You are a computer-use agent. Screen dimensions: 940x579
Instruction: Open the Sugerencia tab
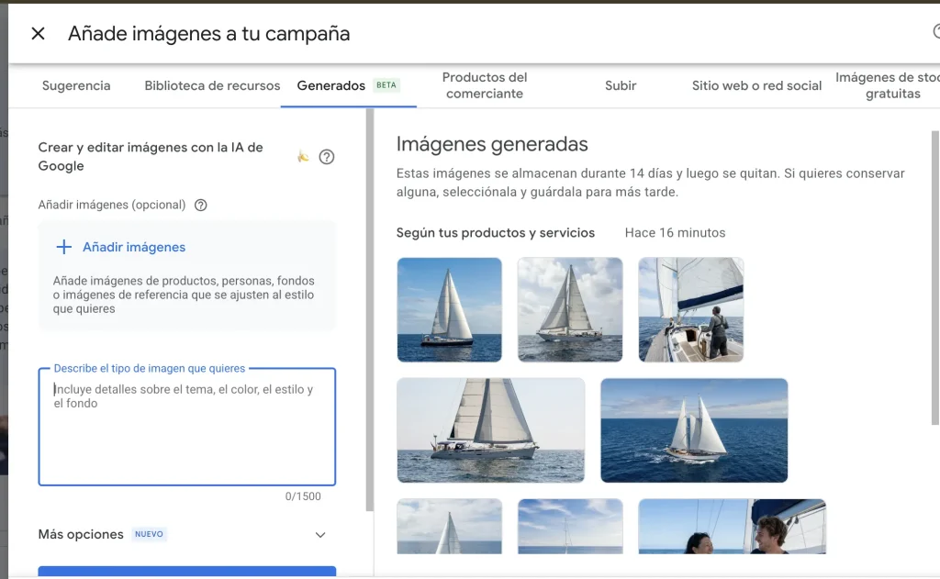pyautogui.click(x=76, y=85)
